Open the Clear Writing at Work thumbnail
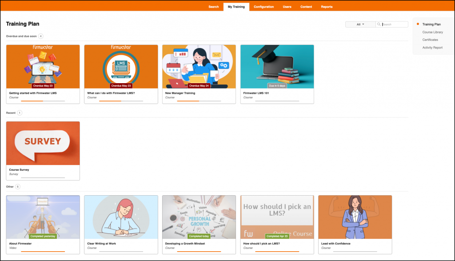Screen dimensions: 455x261 pos(121,217)
